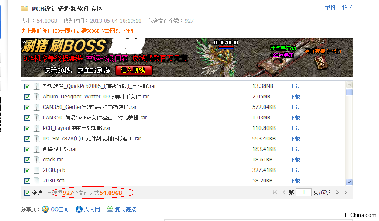This screenshot has width=379, height=221.
Task: Share via the QQ空间 link
Action: click(x=59, y=209)
